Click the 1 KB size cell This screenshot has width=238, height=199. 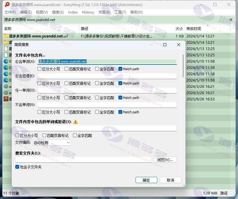point(180,36)
